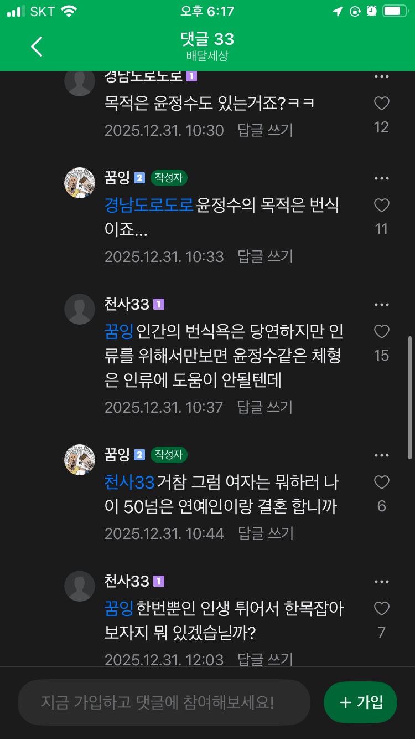Open 천사33's default avatar at 10:37 comment
415x739 pixels.
click(x=80, y=309)
